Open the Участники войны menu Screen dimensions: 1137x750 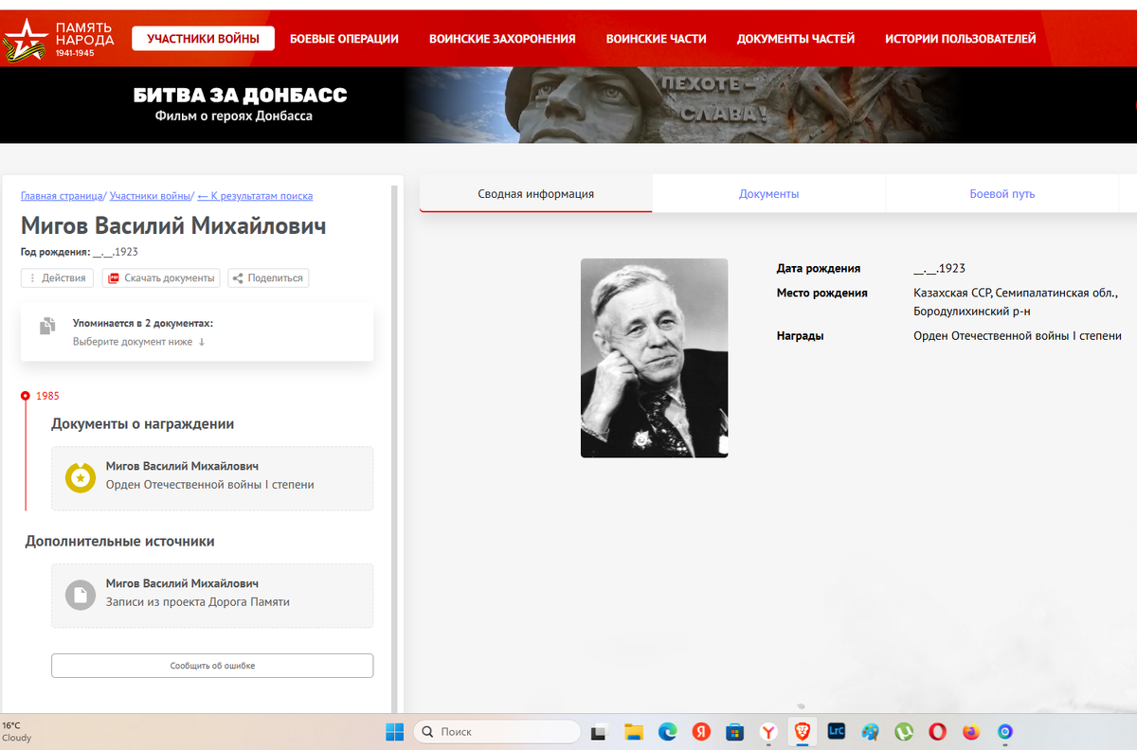coord(203,39)
